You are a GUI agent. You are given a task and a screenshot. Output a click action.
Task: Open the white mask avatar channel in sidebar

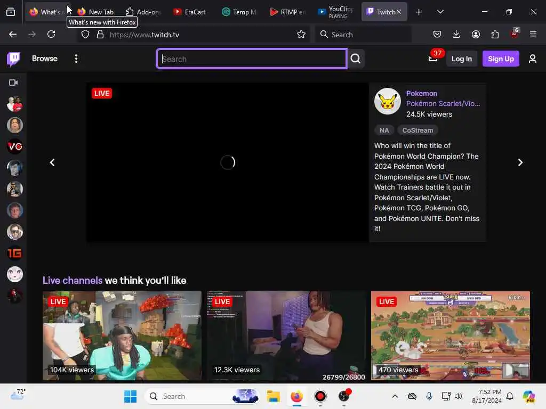14,274
